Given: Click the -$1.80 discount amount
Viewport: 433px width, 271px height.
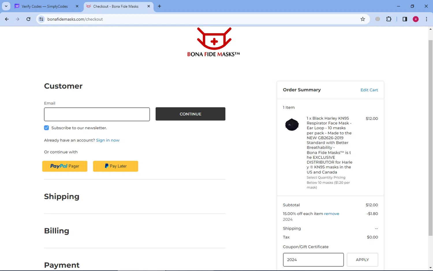Looking at the screenshot, I should pyautogui.click(x=372, y=214).
